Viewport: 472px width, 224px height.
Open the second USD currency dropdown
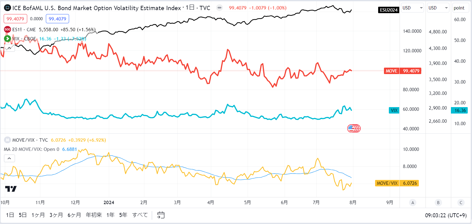click(438, 8)
